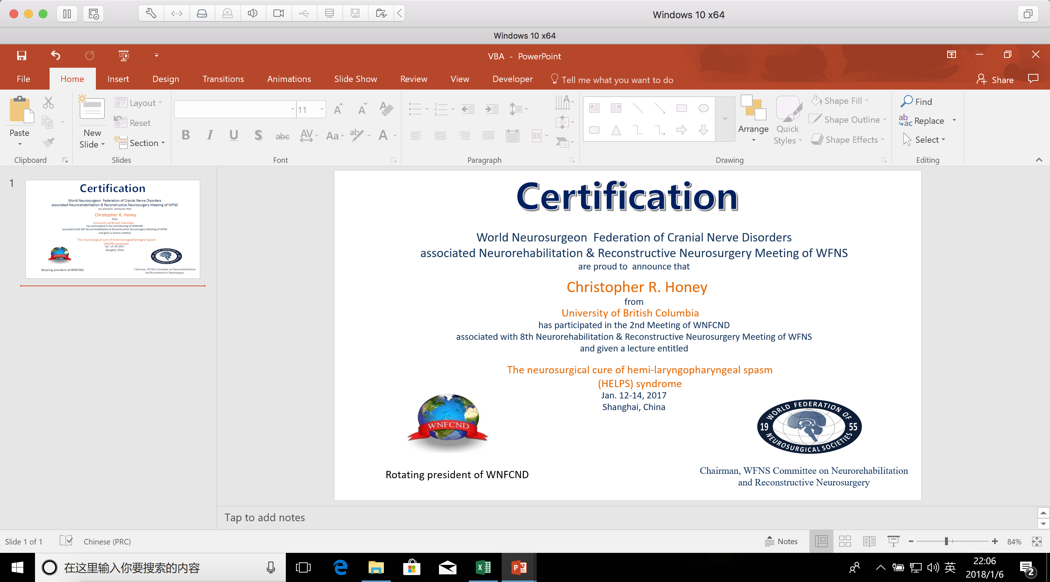The image size is (1050, 582).
Task: Open the Arrange tool
Action: click(x=753, y=118)
